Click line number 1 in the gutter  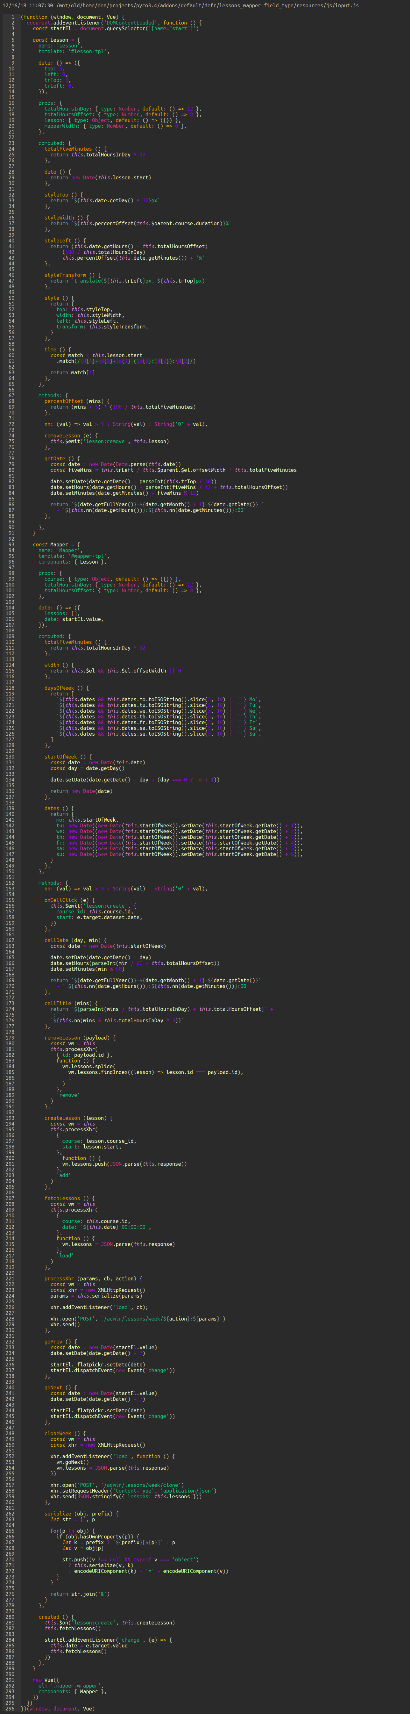[13, 17]
